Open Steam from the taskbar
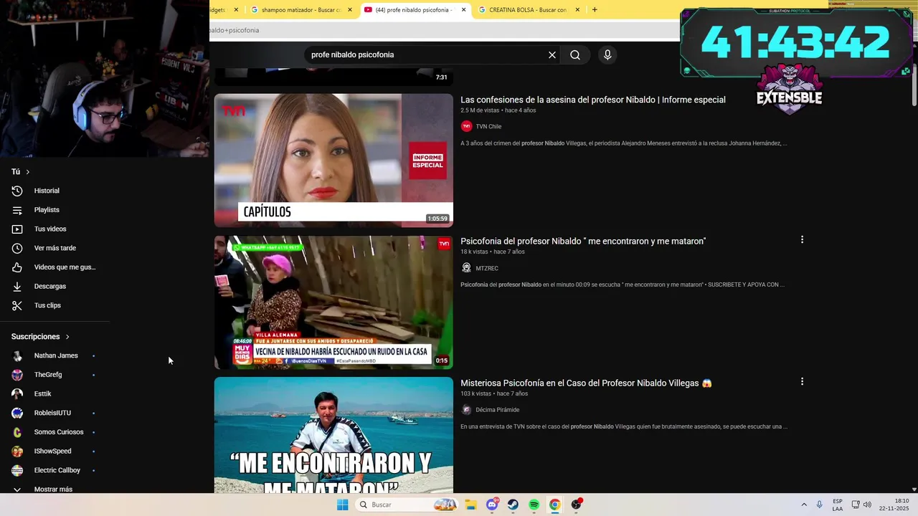Viewport: 918px width, 516px height. click(x=513, y=505)
